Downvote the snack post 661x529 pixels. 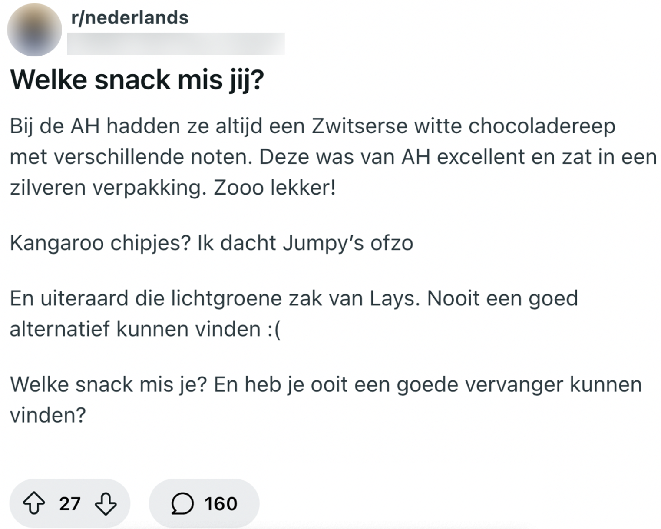[x=106, y=504]
